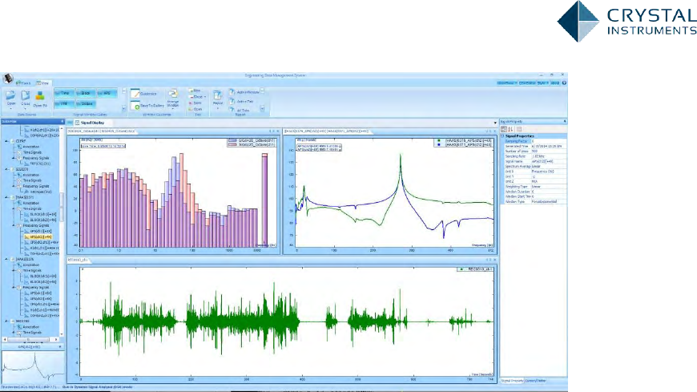Pin the properties panel with pushpin icon
The height and width of the screenshot is (392, 697).
click(565, 122)
